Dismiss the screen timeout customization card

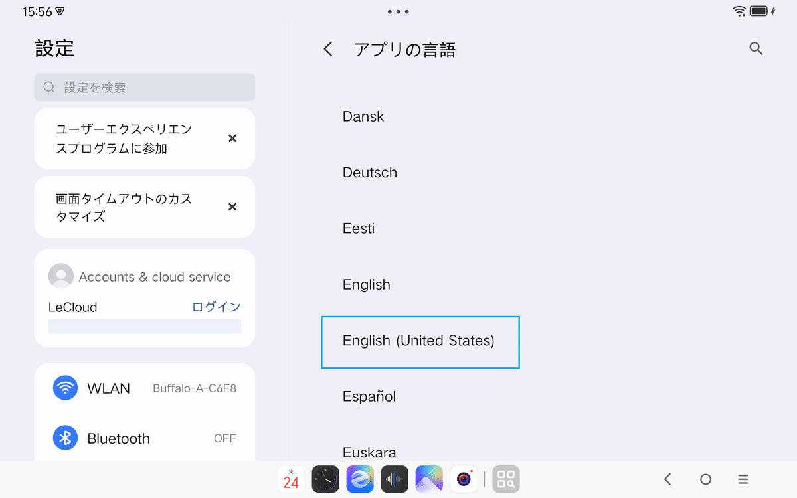click(x=232, y=207)
